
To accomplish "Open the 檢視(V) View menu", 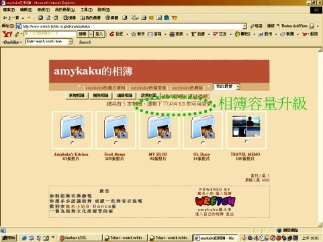I will pyautogui.click(x=44, y=10).
